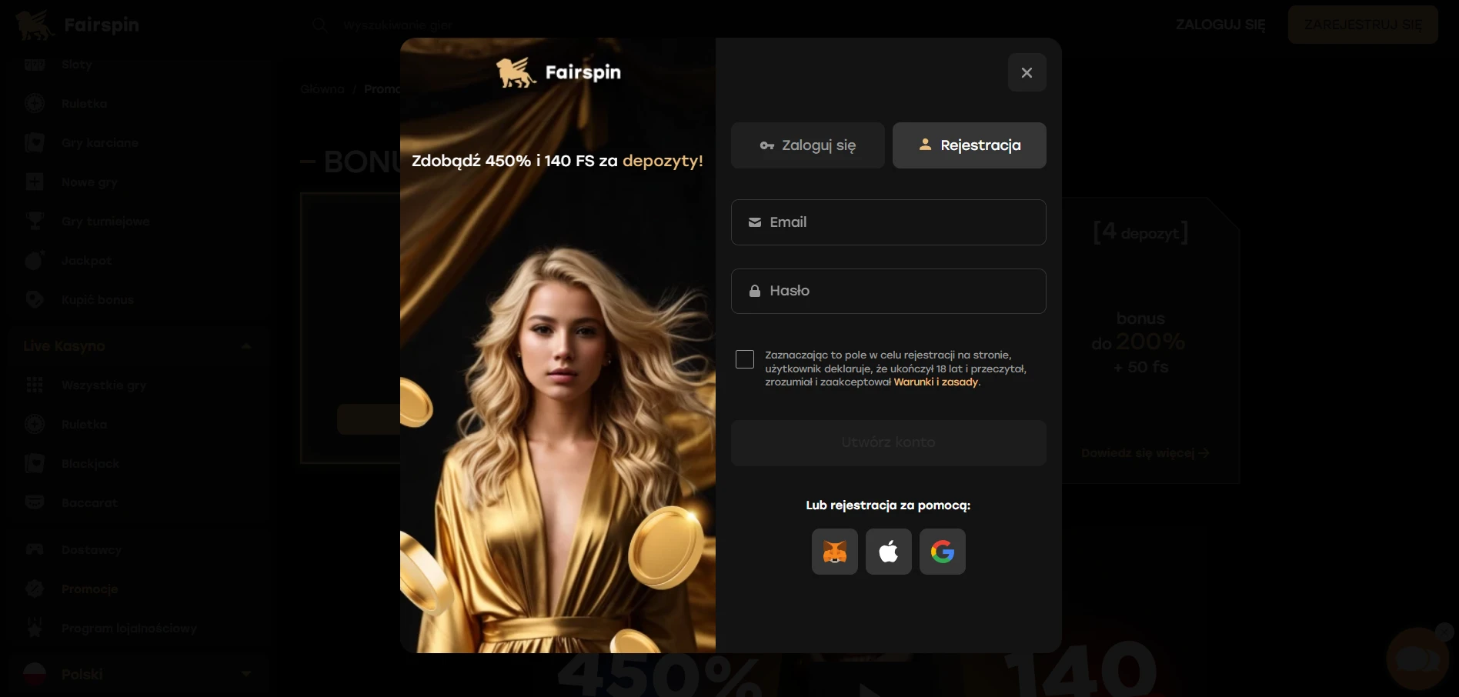Click the percent badge icon beside Promocje
This screenshot has height=697, width=1459.
point(35,589)
